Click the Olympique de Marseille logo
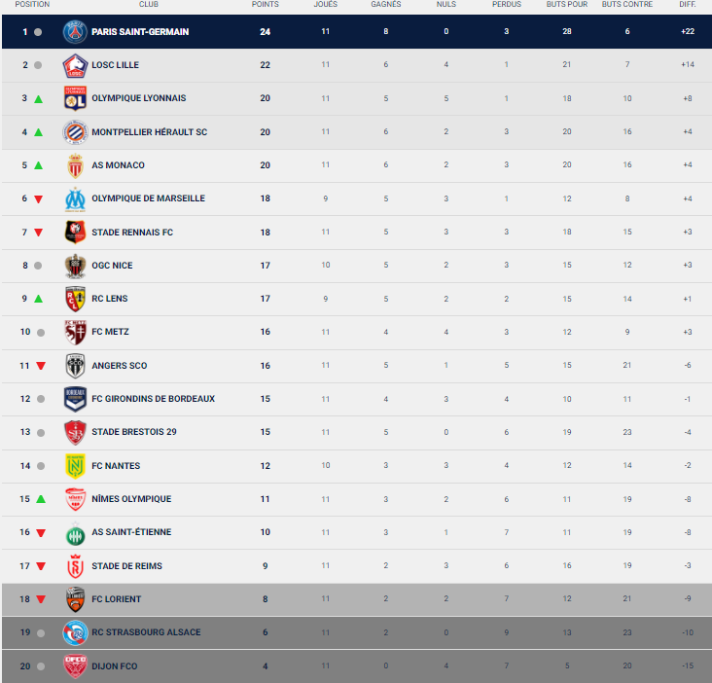This screenshot has height=683, width=712. pos(75,198)
